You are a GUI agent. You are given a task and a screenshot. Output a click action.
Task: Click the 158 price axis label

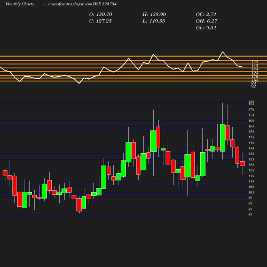pos(251,132)
